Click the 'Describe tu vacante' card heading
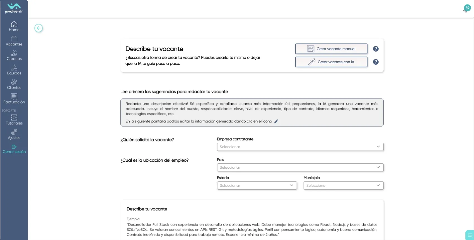 [x=154, y=49]
